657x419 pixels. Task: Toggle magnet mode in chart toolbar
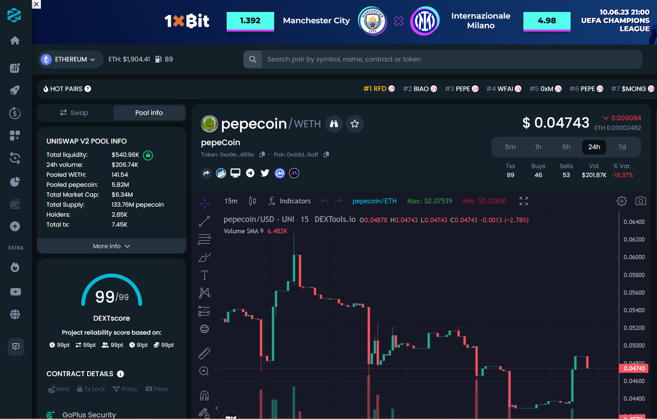(204, 395)
